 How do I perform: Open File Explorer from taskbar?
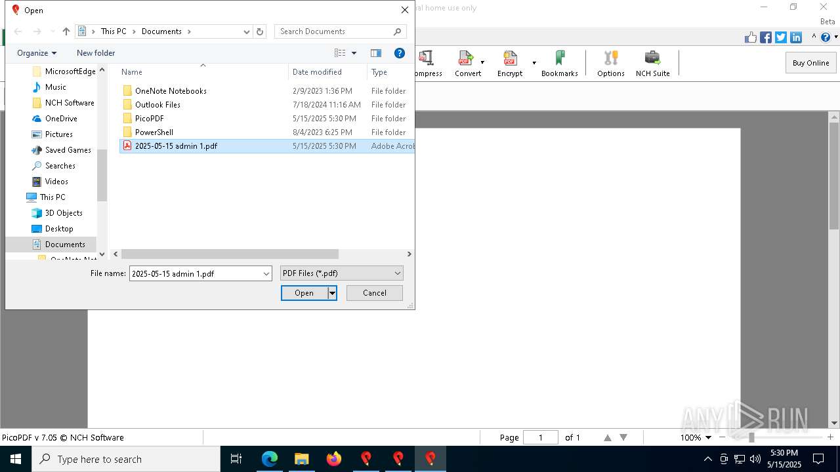302,459
